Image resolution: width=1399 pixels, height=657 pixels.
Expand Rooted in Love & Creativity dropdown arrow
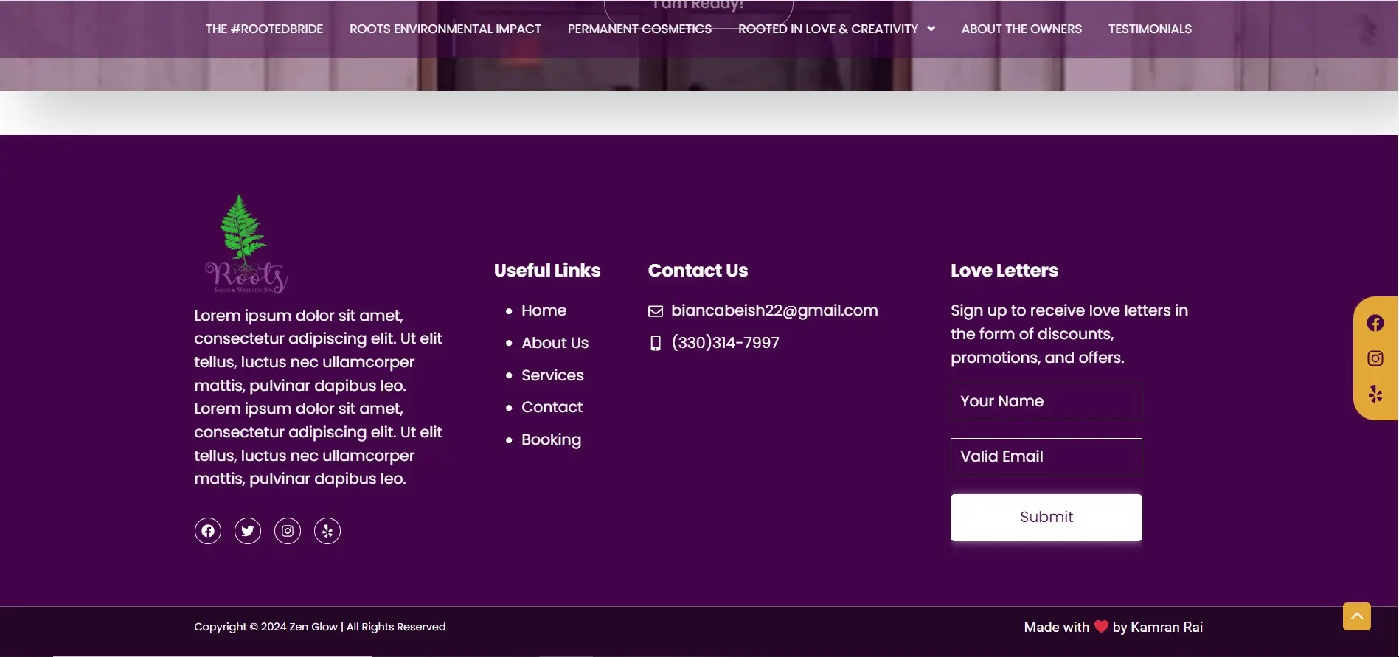coord(931,29)
